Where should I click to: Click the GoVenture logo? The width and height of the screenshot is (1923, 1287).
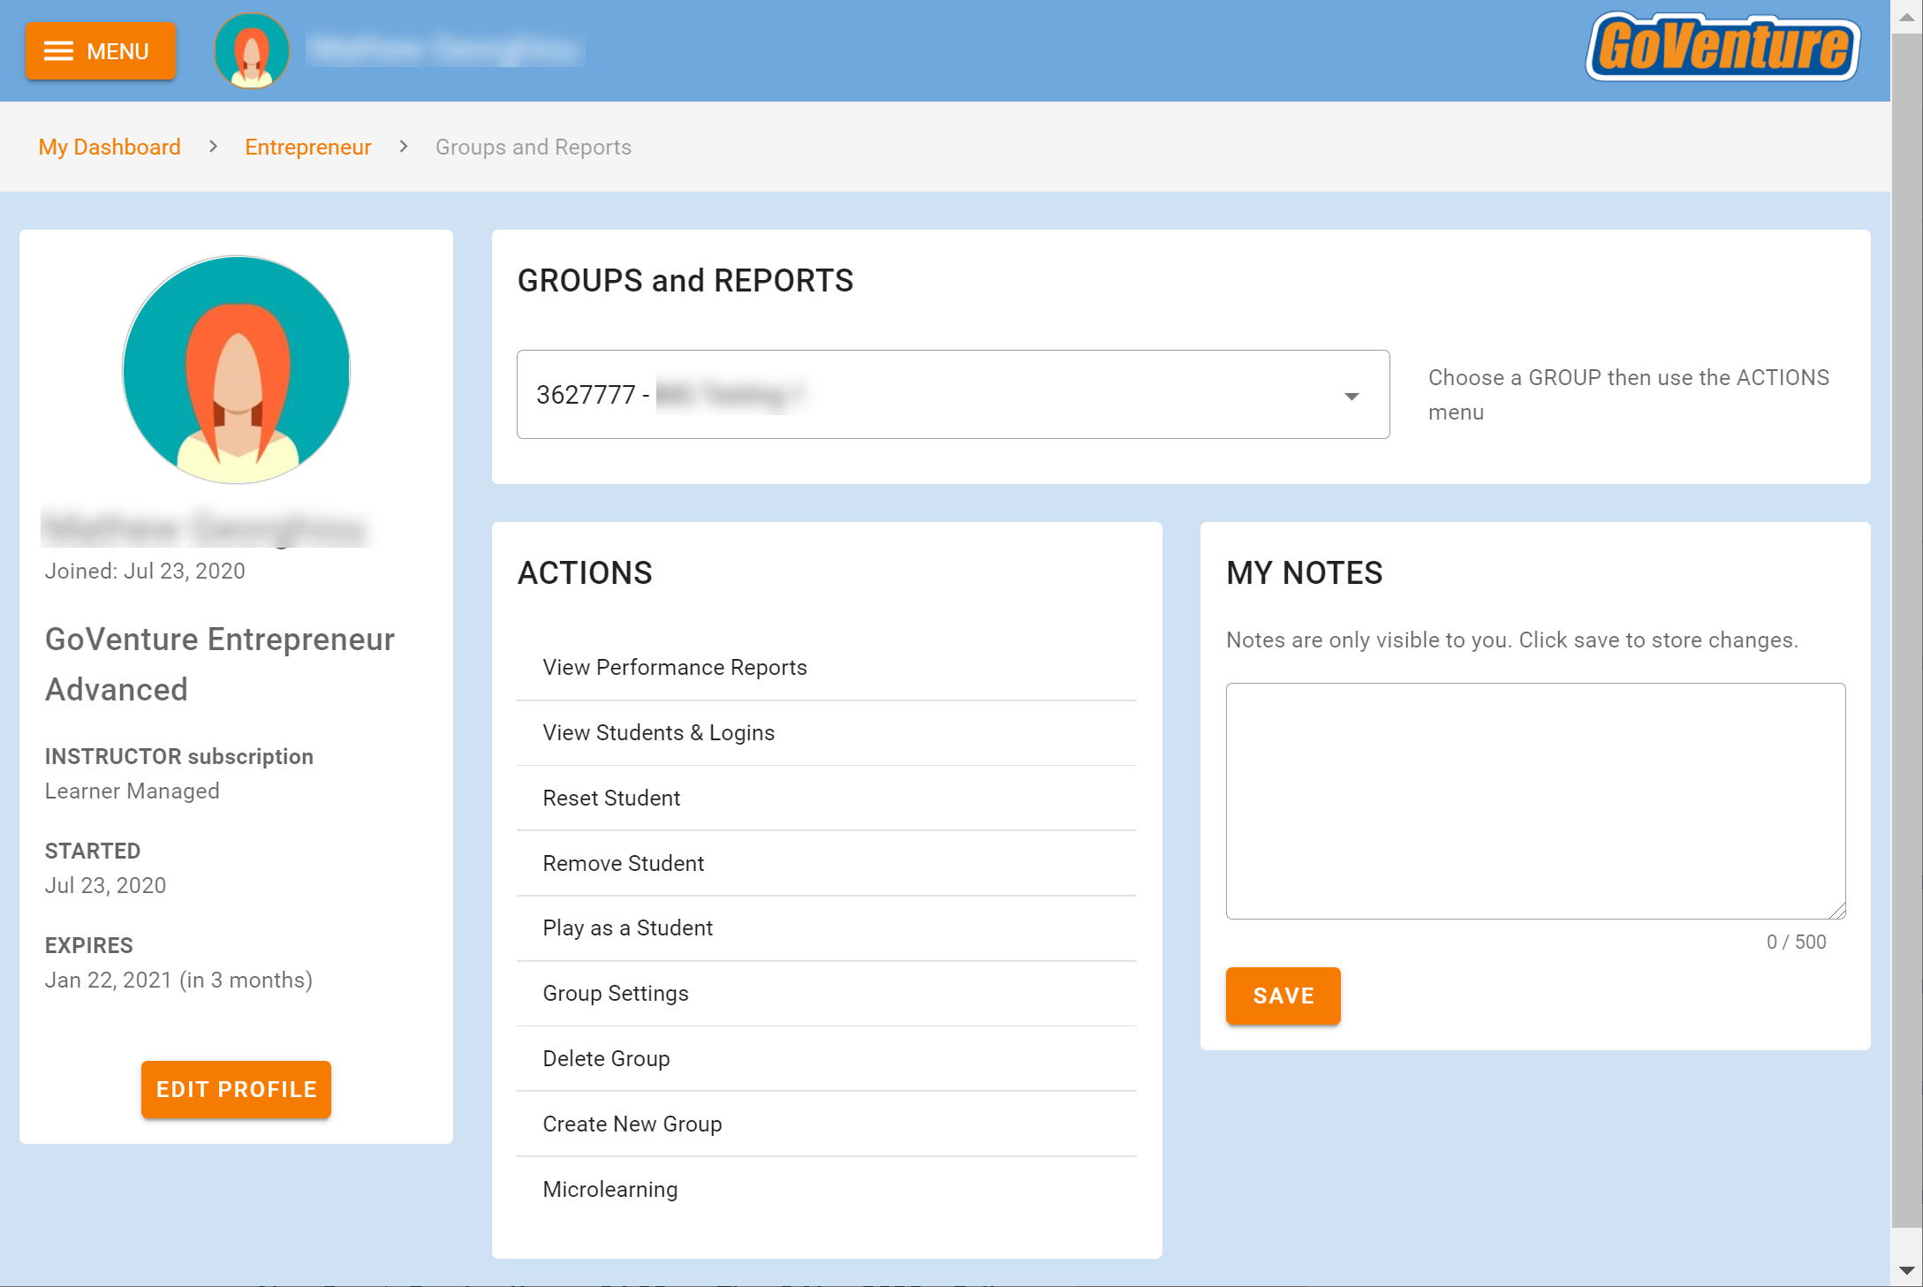[x=1722, y=49]
